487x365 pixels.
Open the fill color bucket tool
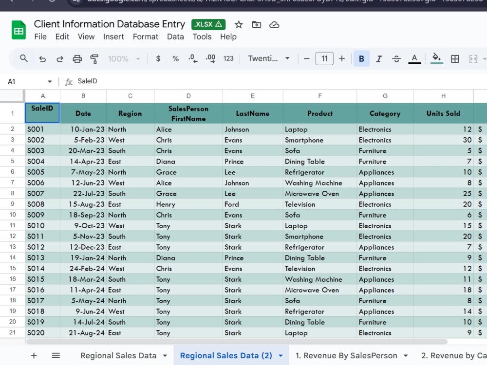pos(437,58)
